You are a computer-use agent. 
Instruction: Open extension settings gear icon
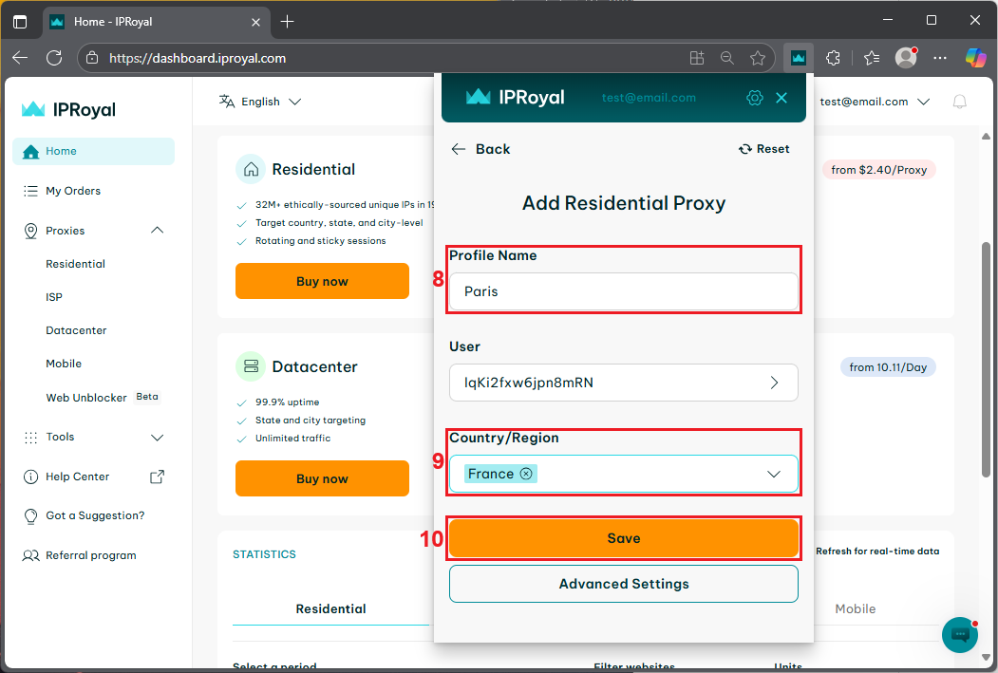coord(754,98)
